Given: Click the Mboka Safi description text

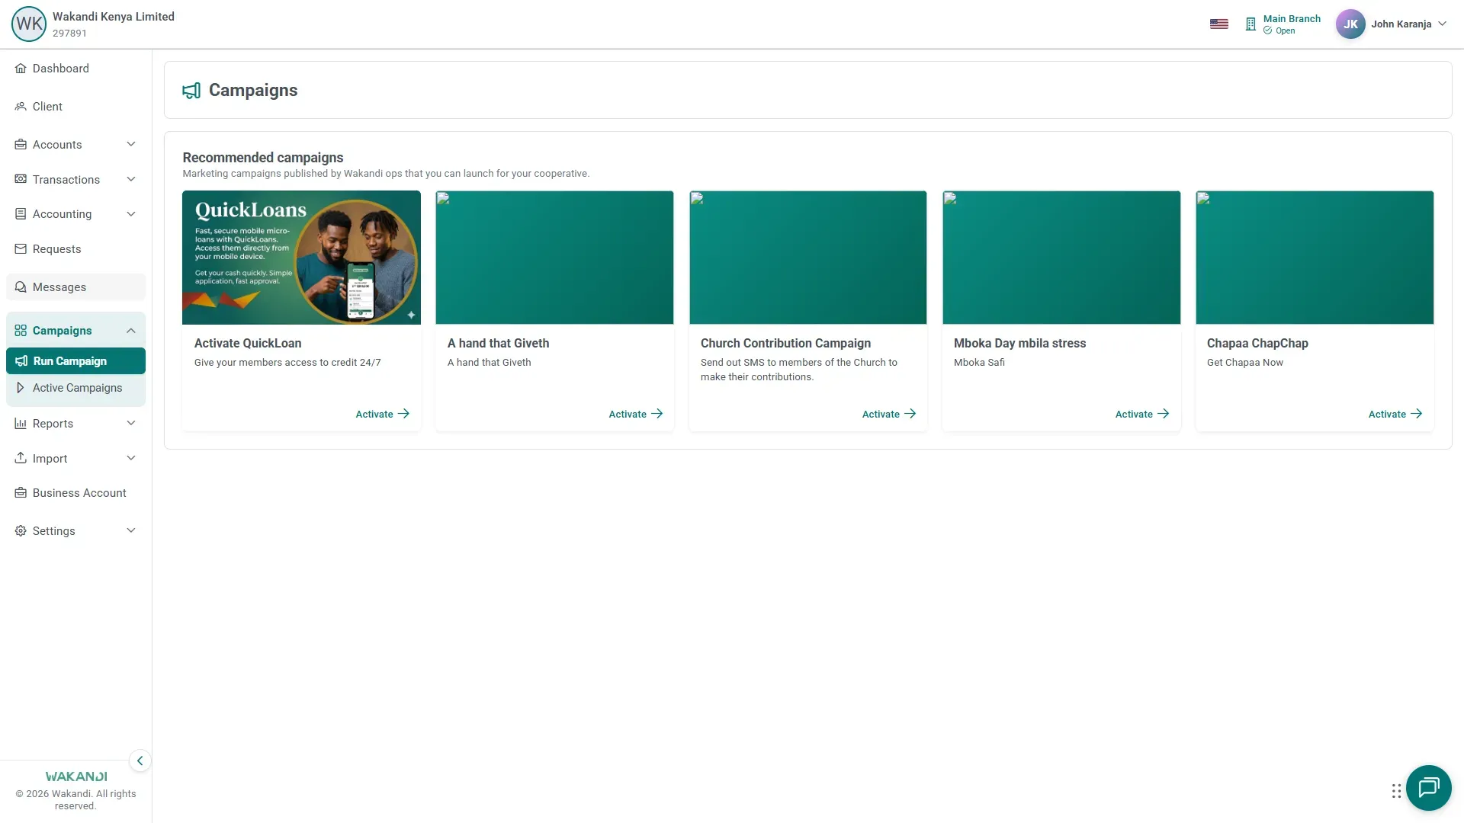Looking at the screenshot, I should [979, 363].
